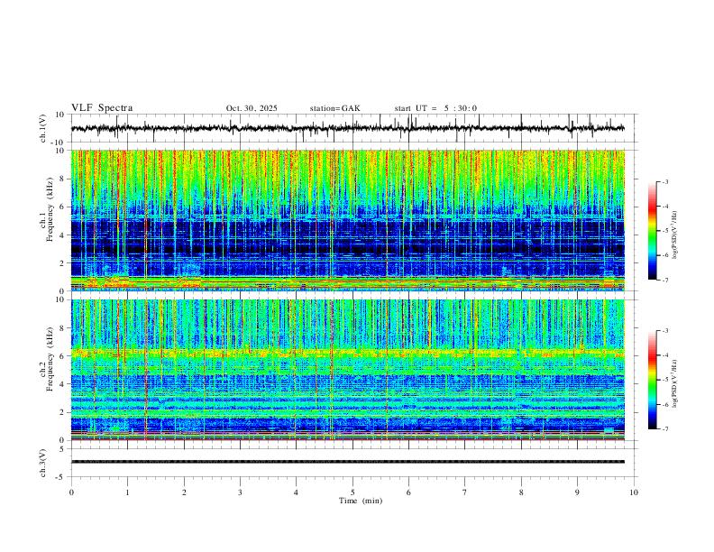Screen dimensions: 714x552
Task: Click the ch.2 spectrogram color bar
Action: (x=653, y=380)
